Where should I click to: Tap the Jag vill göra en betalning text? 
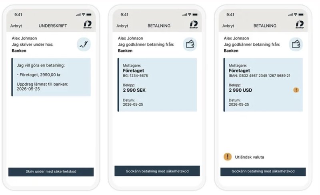[40, 66]
